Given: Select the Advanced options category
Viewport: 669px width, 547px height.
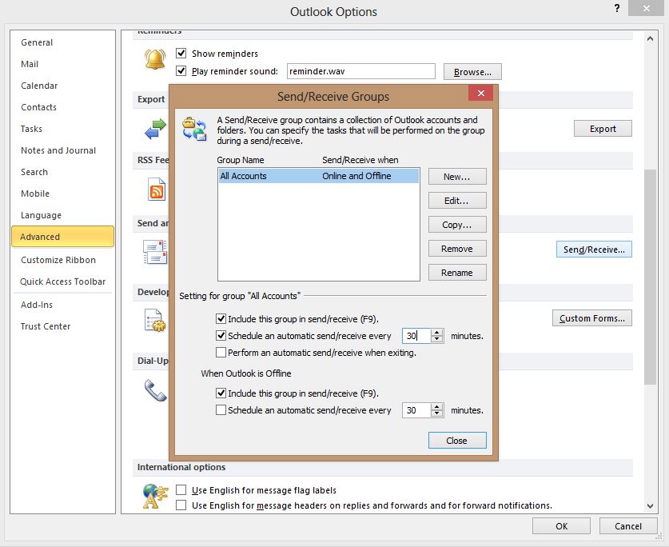Looking at the screenshot, I should pyautogui.click(x=62, y=237).
